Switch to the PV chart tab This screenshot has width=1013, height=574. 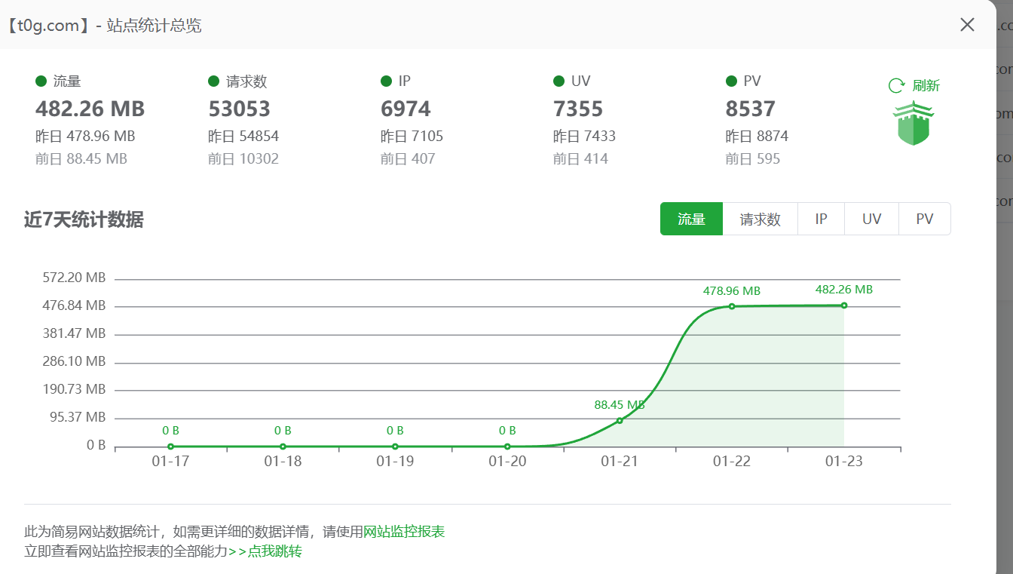(924, 218)
